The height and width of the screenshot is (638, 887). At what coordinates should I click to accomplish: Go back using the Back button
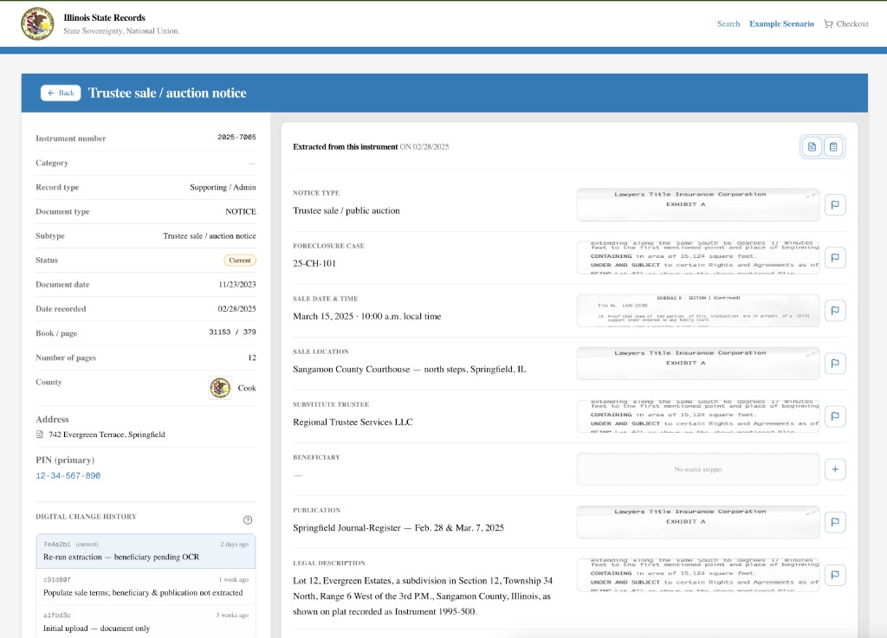[61, 93]
